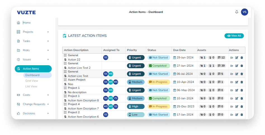Click the due date 10-Apr-2024
The image size is (265, 135).
pos(185,82)
